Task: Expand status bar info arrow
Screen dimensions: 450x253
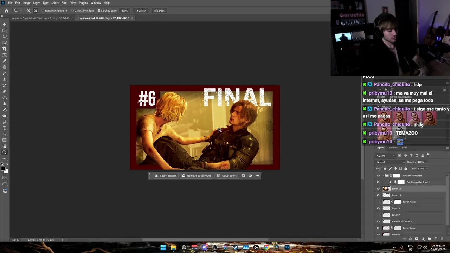Action: (62, 240)
